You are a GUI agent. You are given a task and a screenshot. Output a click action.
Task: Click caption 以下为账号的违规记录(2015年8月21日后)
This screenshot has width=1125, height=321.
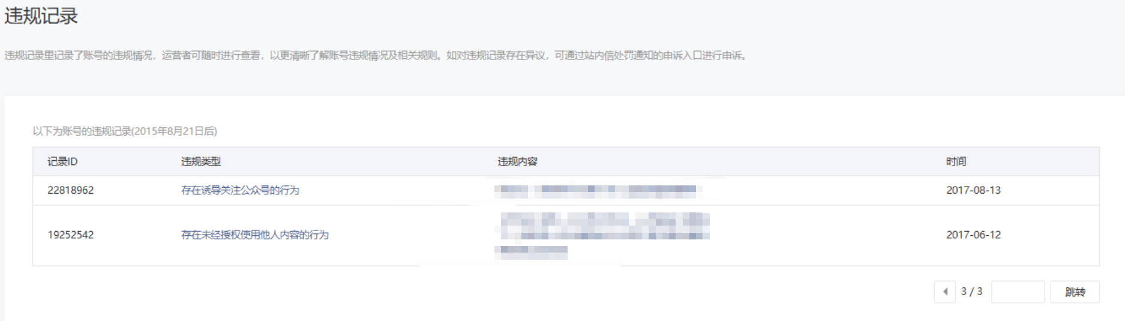(125, 131)
